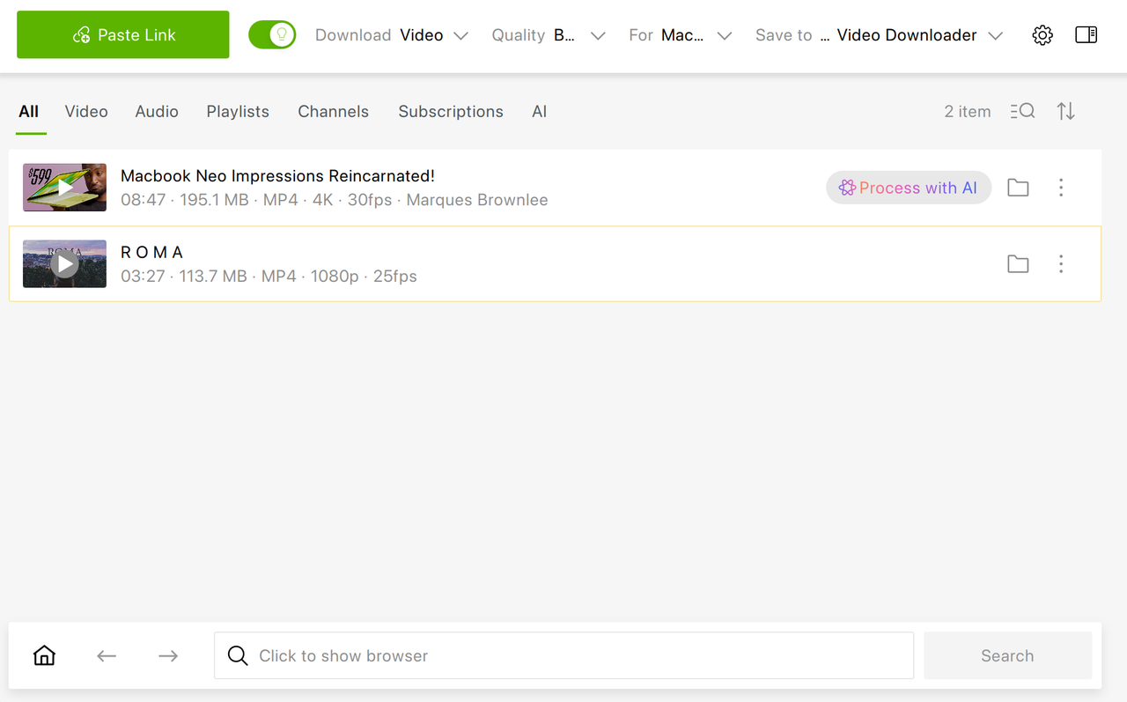
Task: Click Process with AI button
Action: (x=909, y=188)
